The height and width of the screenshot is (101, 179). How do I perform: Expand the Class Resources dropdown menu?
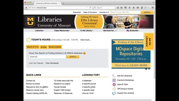tap(62, 31)
